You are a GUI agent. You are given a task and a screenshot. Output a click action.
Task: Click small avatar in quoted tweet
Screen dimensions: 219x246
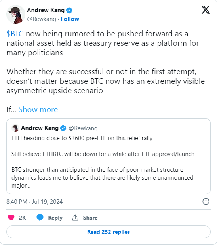pos(15,128)
